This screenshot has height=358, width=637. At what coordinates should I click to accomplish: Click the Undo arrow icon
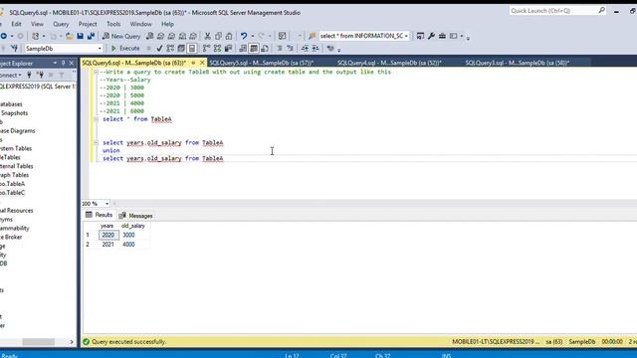[244, 36]
